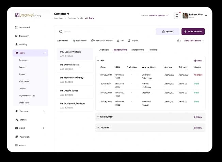Click the Purchase sidebar icon
222x162 pixels.
(x=17, y=111)
